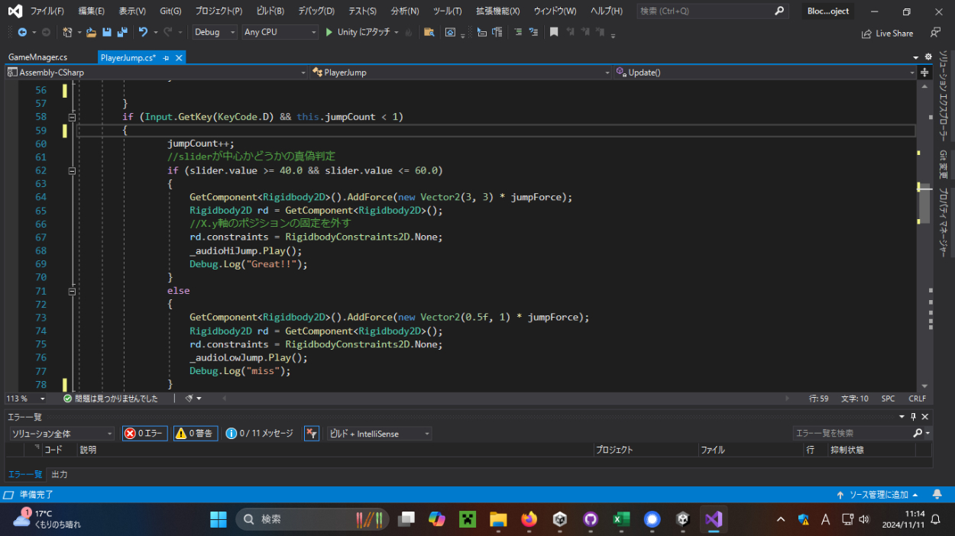Screen dimensions: 955x536
Task: Toggle the 0 エラー errors filter
Action: [144, 433]
